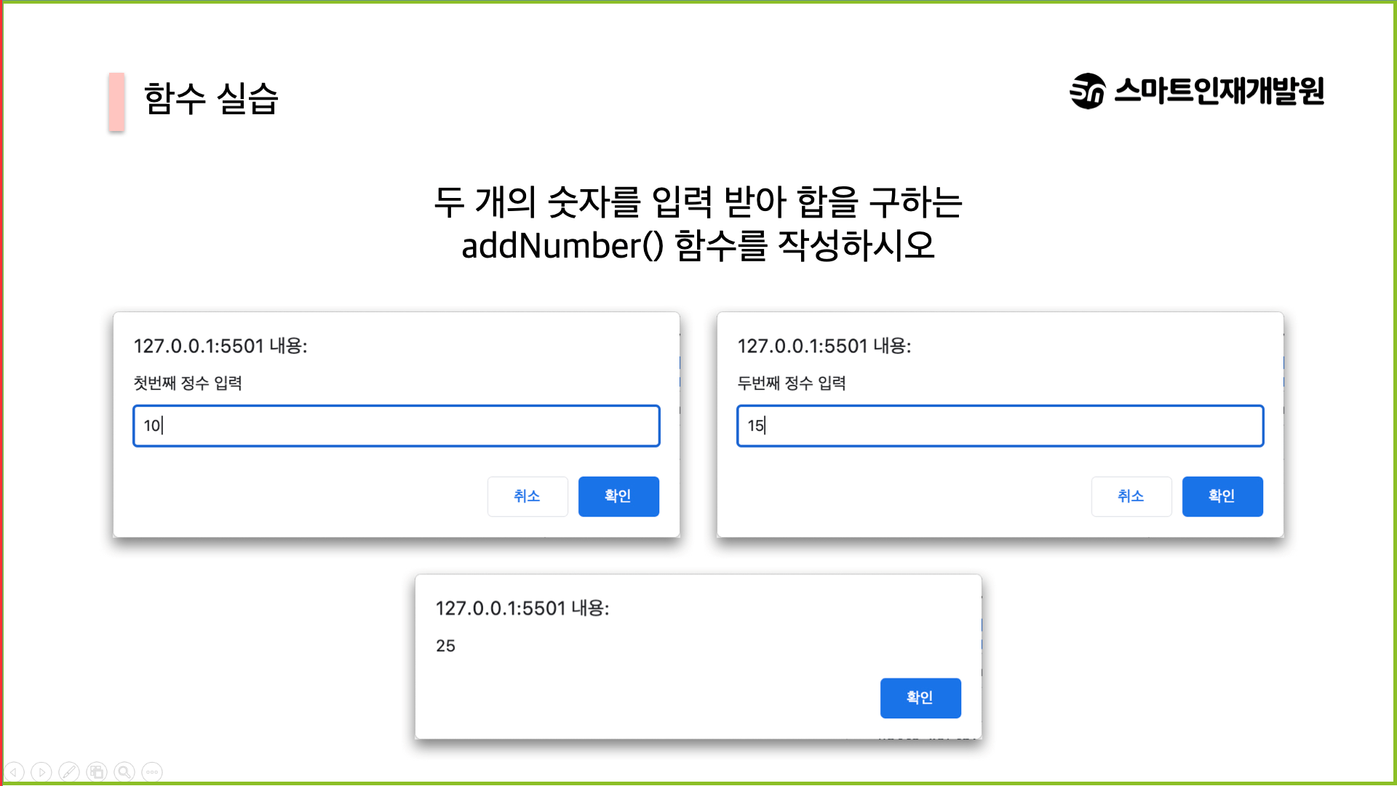Image resolution: width=1397 pixels, height=786 pixels.
Task: Click the Smart HRD institute logo
Action: click(x=1197, y=91)
